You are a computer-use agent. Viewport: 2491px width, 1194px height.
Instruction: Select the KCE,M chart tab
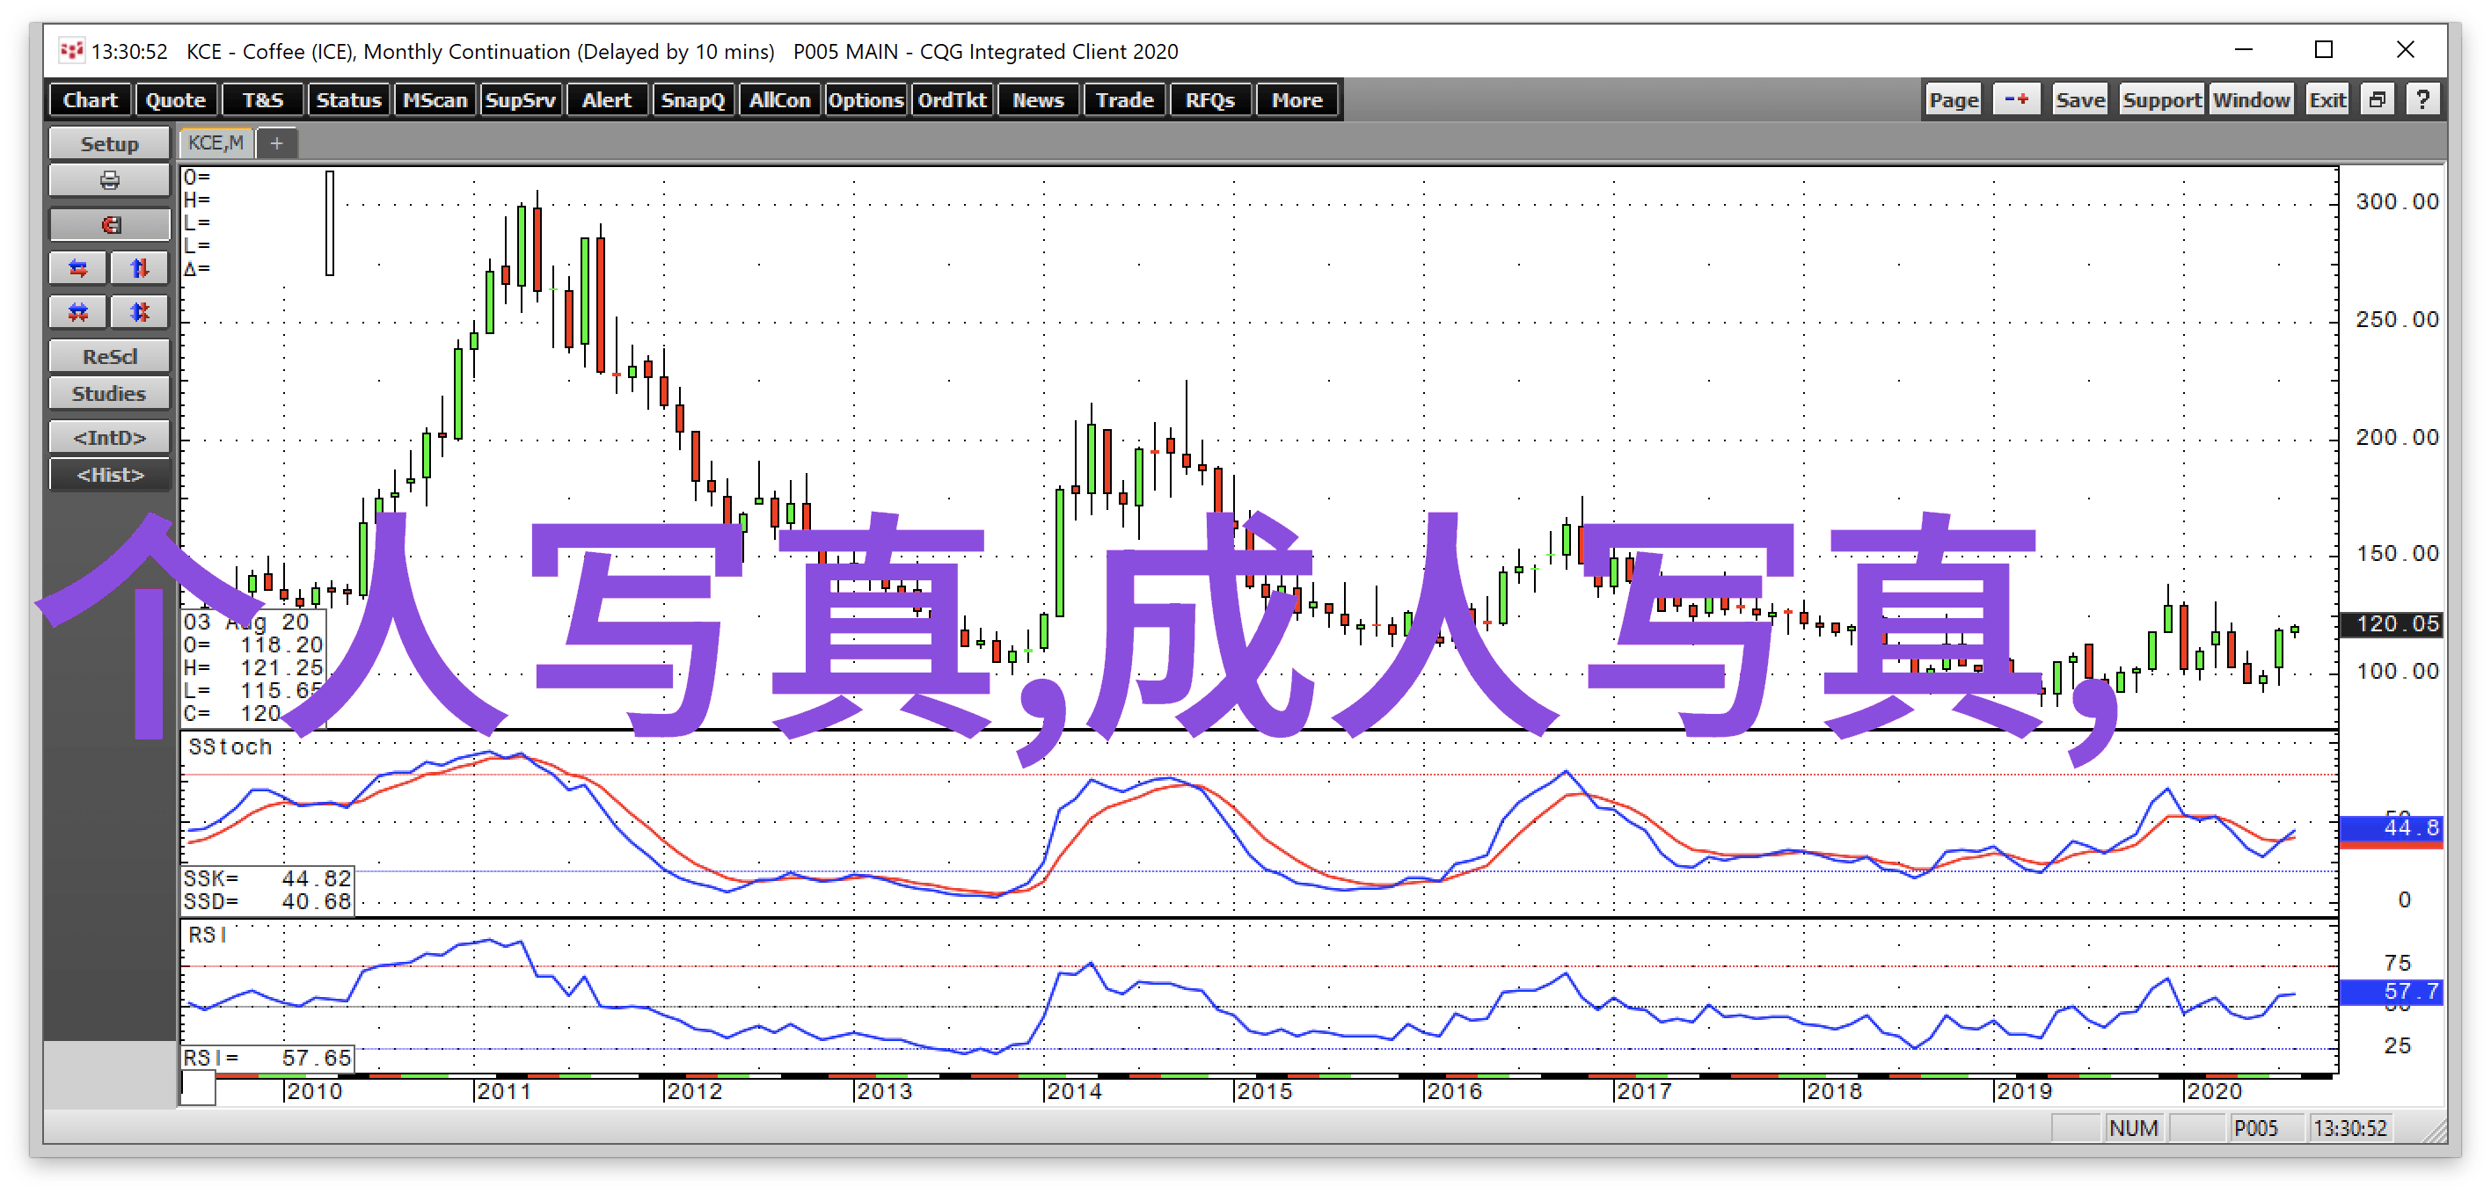pyautogui.click(x=215, y=143)
